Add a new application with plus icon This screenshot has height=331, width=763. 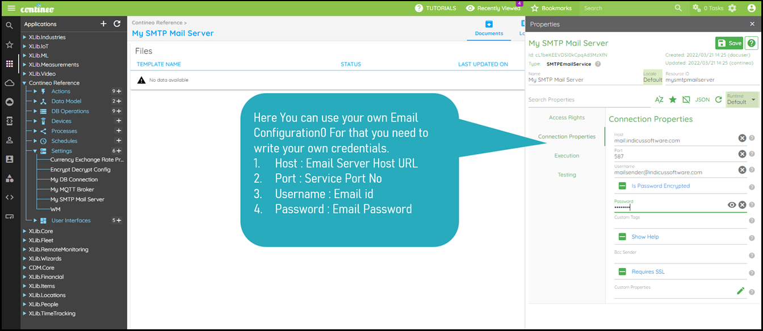[x=103, y=24]
